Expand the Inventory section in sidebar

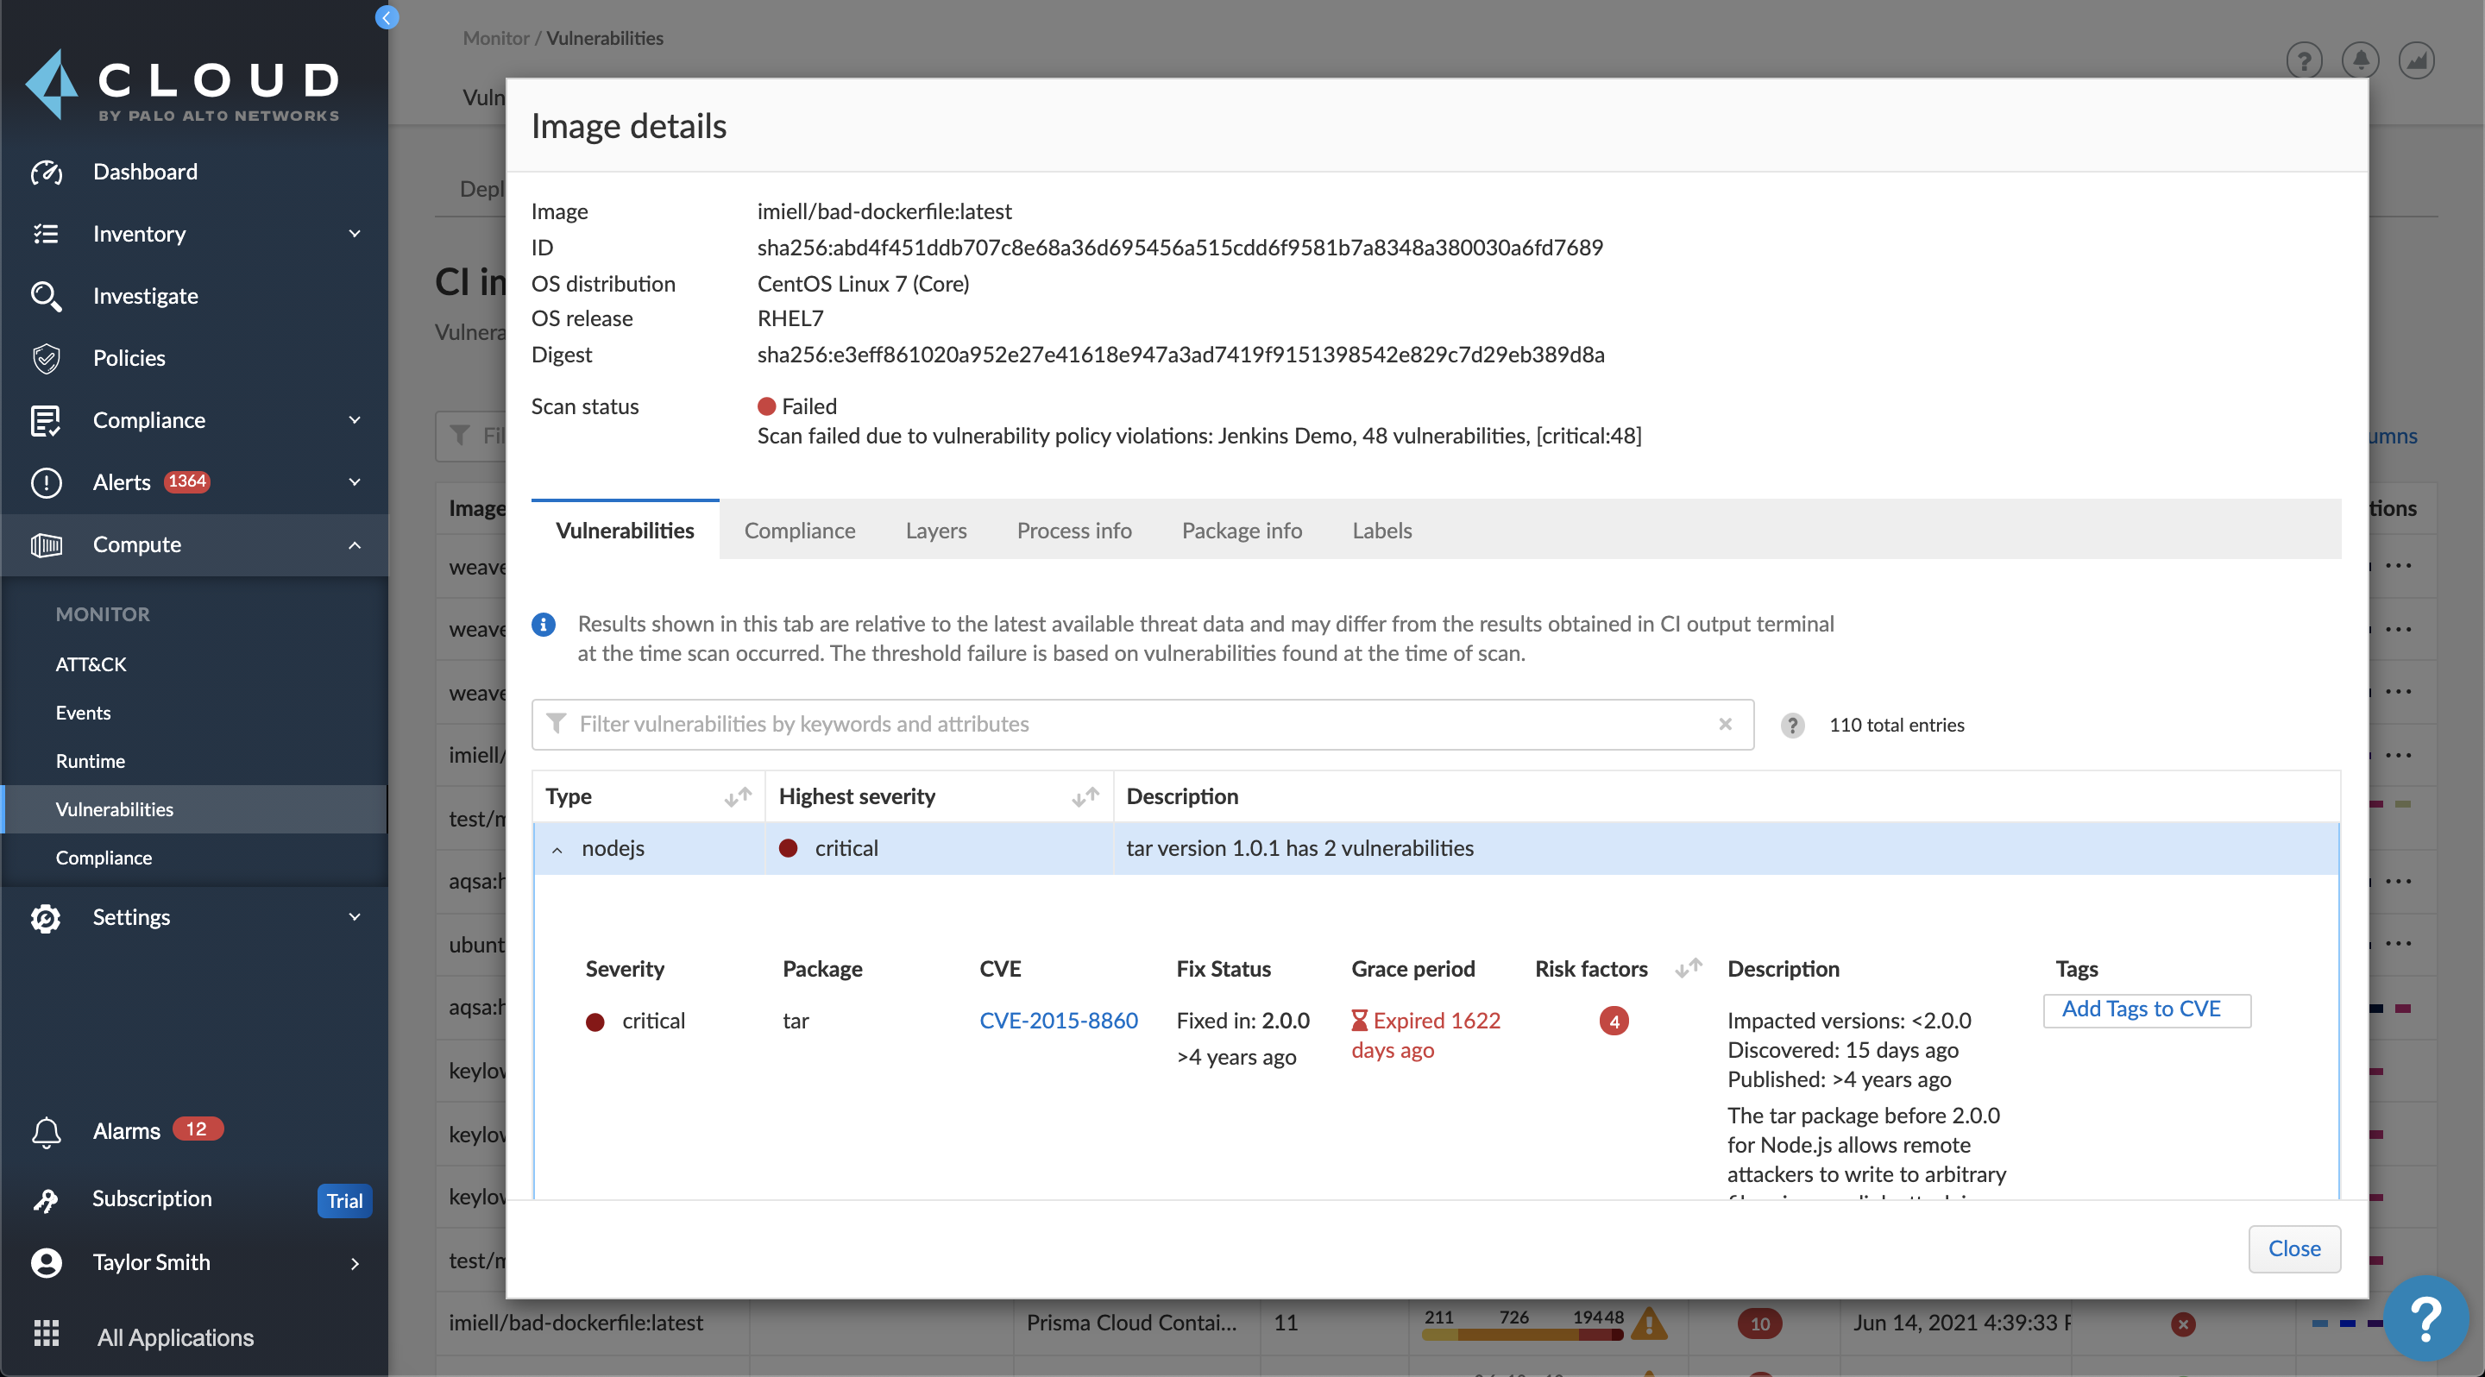354,233
